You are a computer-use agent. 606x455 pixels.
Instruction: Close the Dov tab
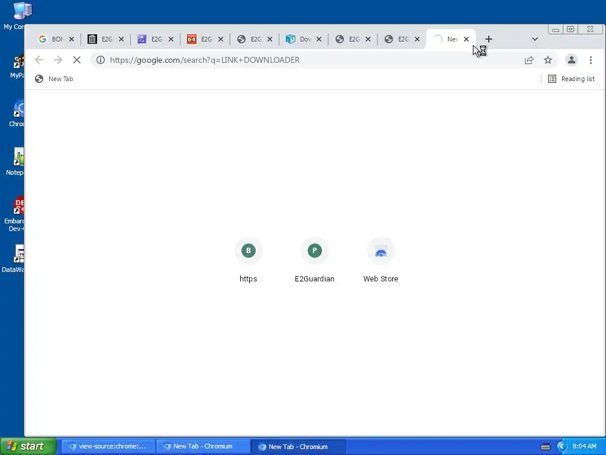[319, 39]
